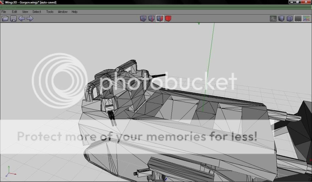Screen dimensions: 312x182
Task: Toggle flat or smooth shading cube
Action: (281, 19)
